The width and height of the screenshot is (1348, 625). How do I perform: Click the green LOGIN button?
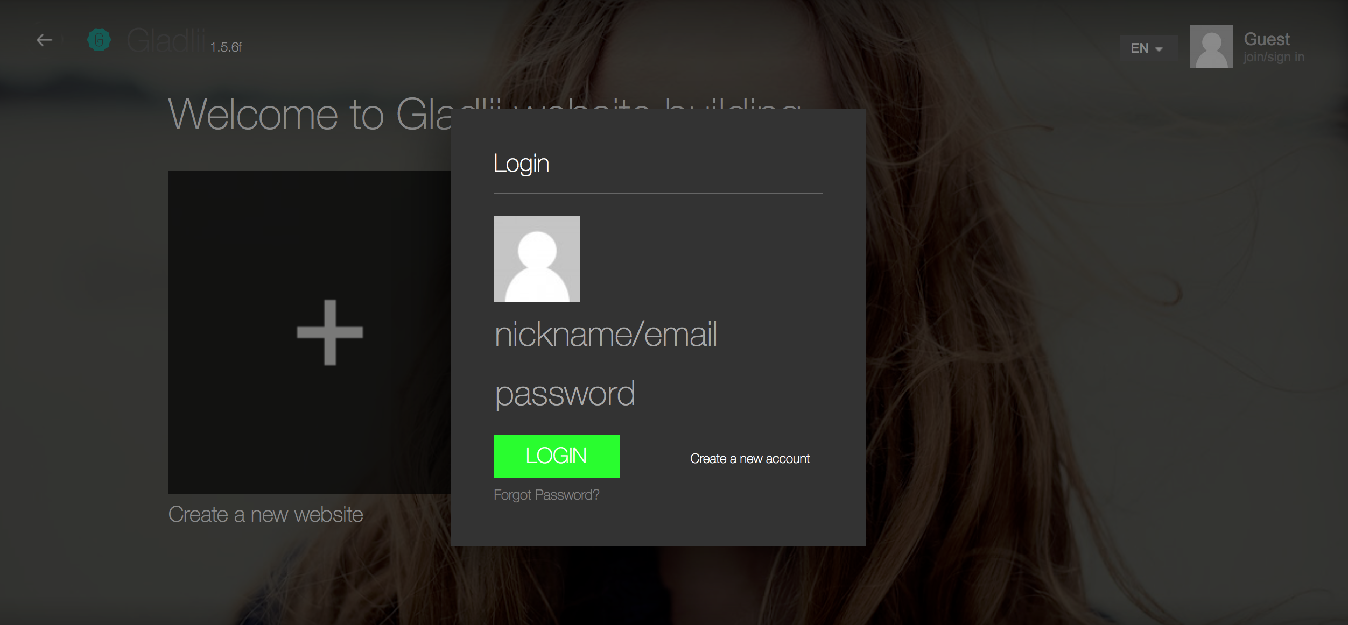(557, 456)
